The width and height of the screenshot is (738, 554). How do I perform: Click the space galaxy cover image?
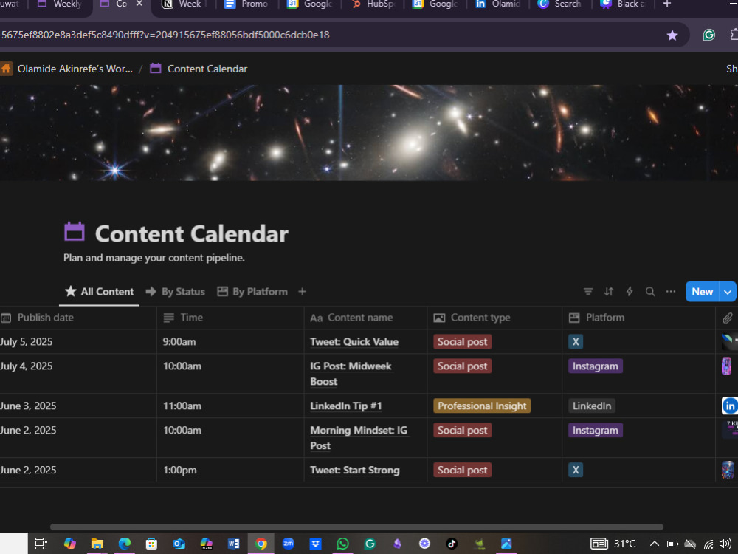click(369, 132)
